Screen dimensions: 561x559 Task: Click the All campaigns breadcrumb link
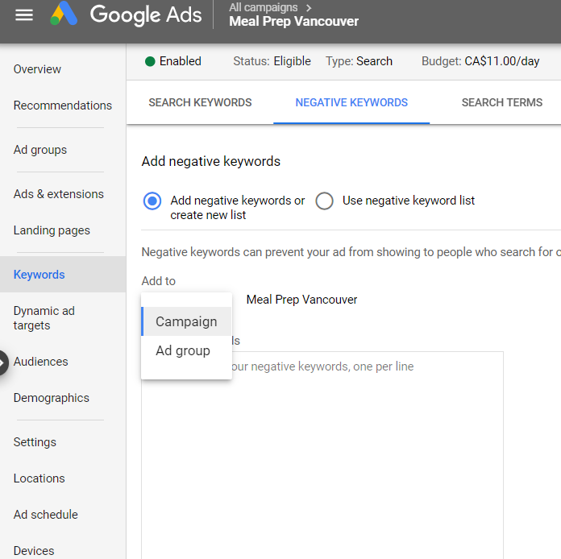click(263, 7)
